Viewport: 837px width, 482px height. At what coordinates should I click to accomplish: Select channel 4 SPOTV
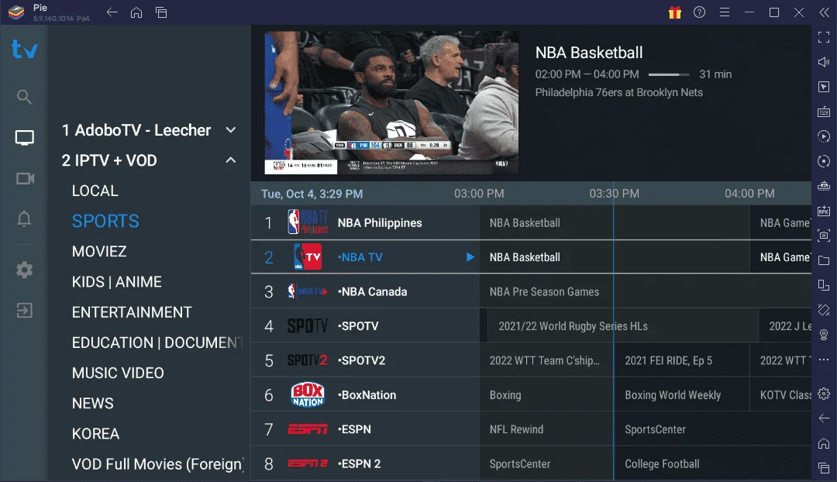point(365,326)
